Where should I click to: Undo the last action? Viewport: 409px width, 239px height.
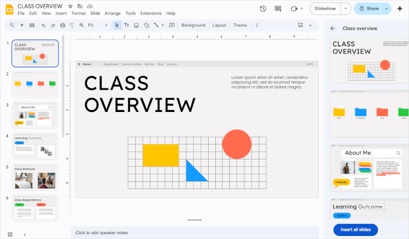(x=43, y=25)
